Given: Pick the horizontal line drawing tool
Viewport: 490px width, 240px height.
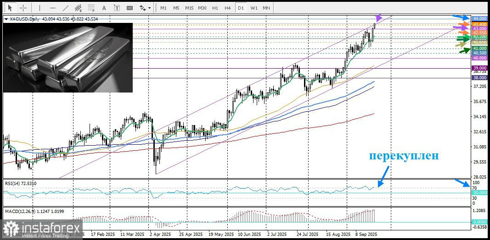Looking at the screenshot, I should click(53, 8).
